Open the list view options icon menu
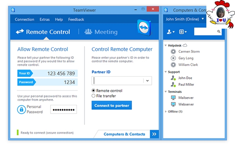The height and width of the screenshot is (147, 235). click(183, 32)
